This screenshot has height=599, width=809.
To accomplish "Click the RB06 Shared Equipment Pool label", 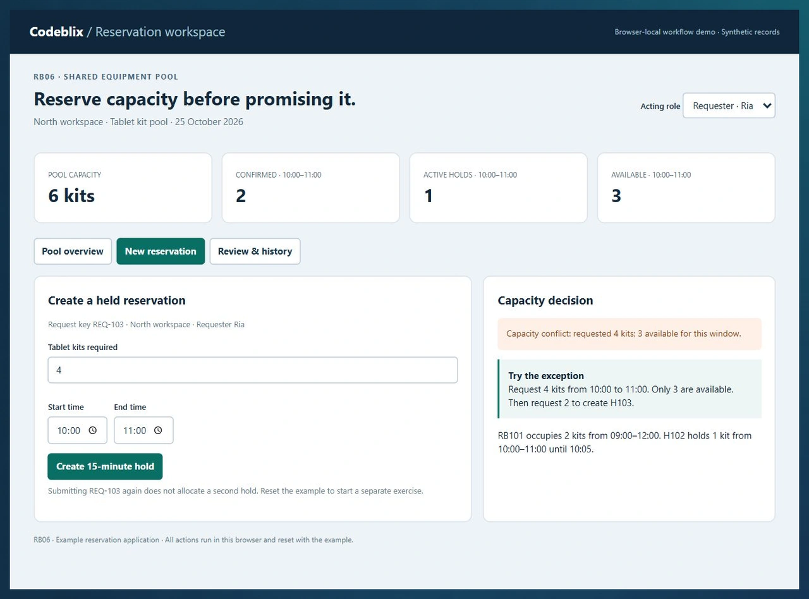I will 106,76.
